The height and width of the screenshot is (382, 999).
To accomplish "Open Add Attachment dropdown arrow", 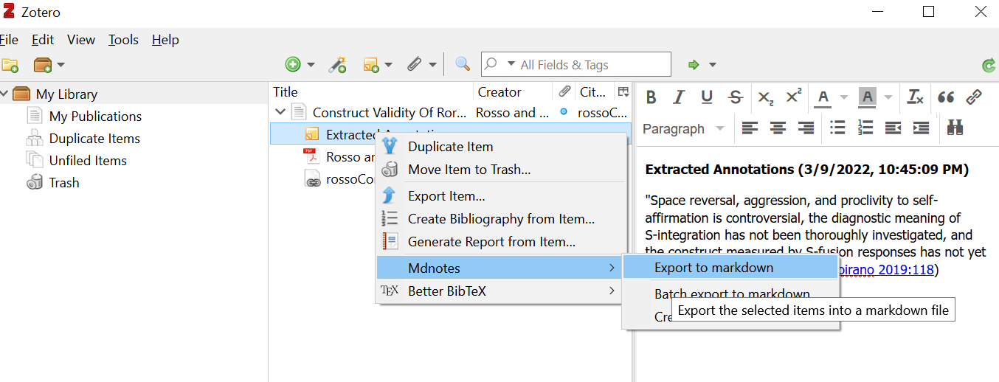I will point(432,65).
